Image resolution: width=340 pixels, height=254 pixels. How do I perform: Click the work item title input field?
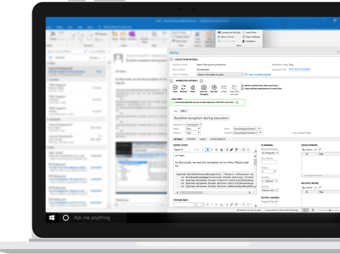(x=201, y=117)
